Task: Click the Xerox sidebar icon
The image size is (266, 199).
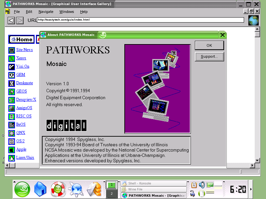Action: 12,58
